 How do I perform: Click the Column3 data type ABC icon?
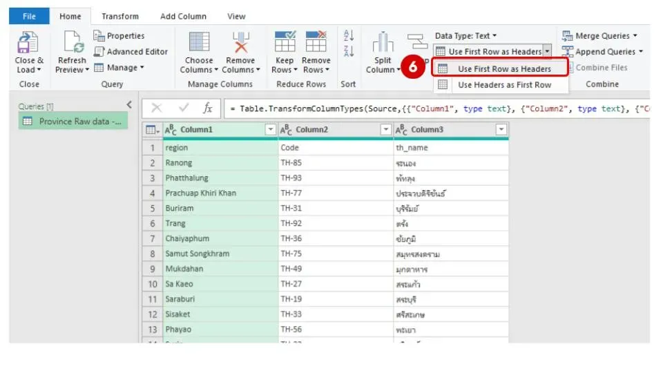pyautogui.click(x=401, y=130)
